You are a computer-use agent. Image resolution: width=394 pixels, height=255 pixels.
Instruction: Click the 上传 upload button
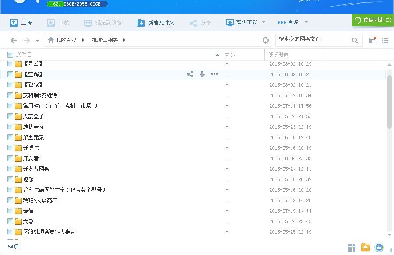coord(21,23)
